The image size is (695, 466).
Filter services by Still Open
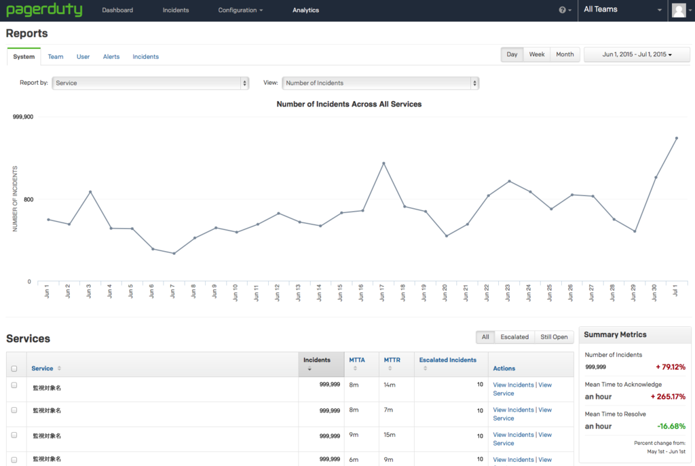pos(554,337)
